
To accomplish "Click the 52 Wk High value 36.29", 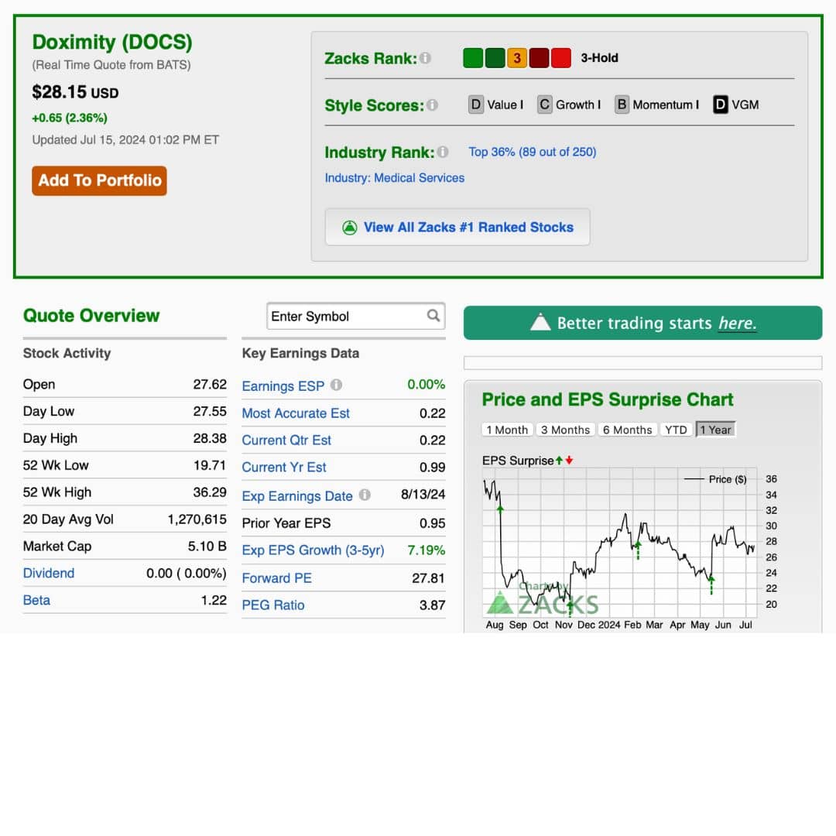I will click(210, 492).
